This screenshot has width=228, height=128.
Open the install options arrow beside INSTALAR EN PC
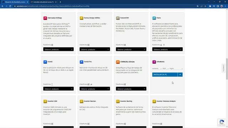pyautogui.click(x=180, y=75)
